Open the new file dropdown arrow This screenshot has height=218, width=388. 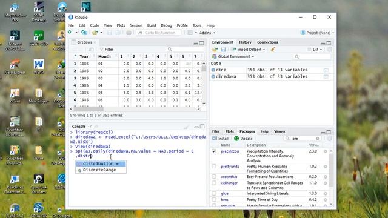point(76,33)
